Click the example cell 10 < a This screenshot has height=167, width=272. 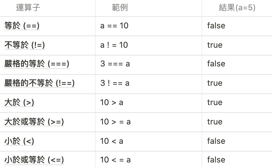click(112, 141)
